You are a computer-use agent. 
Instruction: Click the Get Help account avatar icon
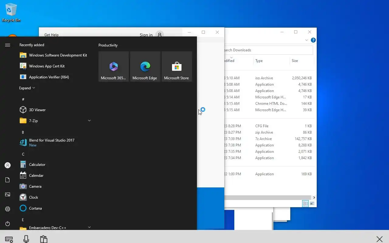pos(160,35)
